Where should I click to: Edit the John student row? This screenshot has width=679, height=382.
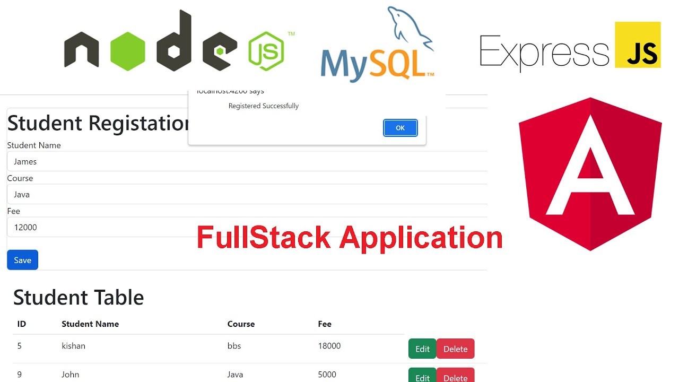[422, 376]
